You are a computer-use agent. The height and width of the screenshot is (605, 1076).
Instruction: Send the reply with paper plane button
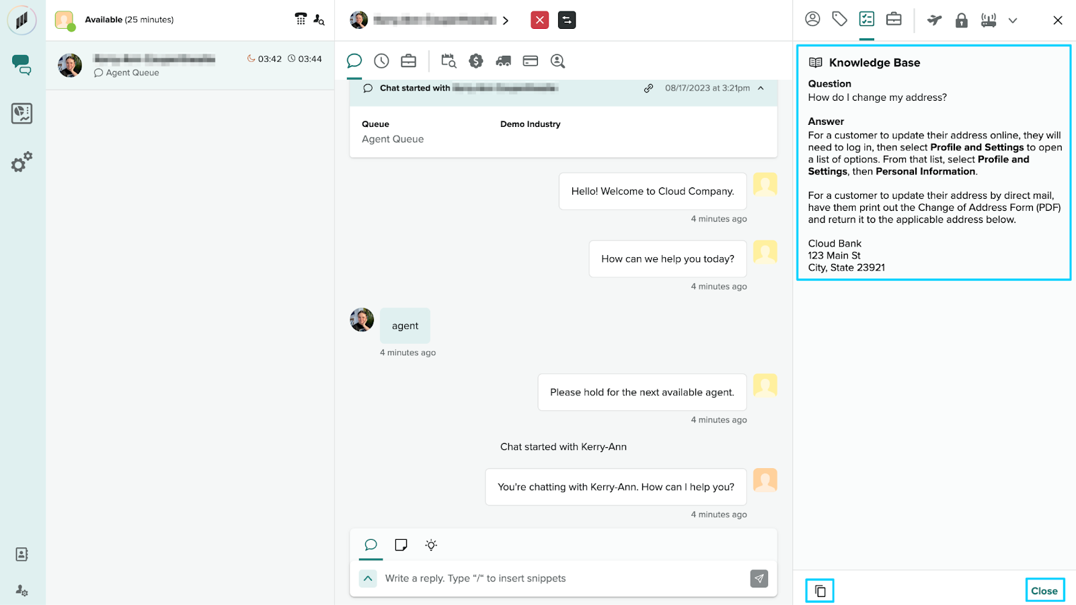[759, 578]
